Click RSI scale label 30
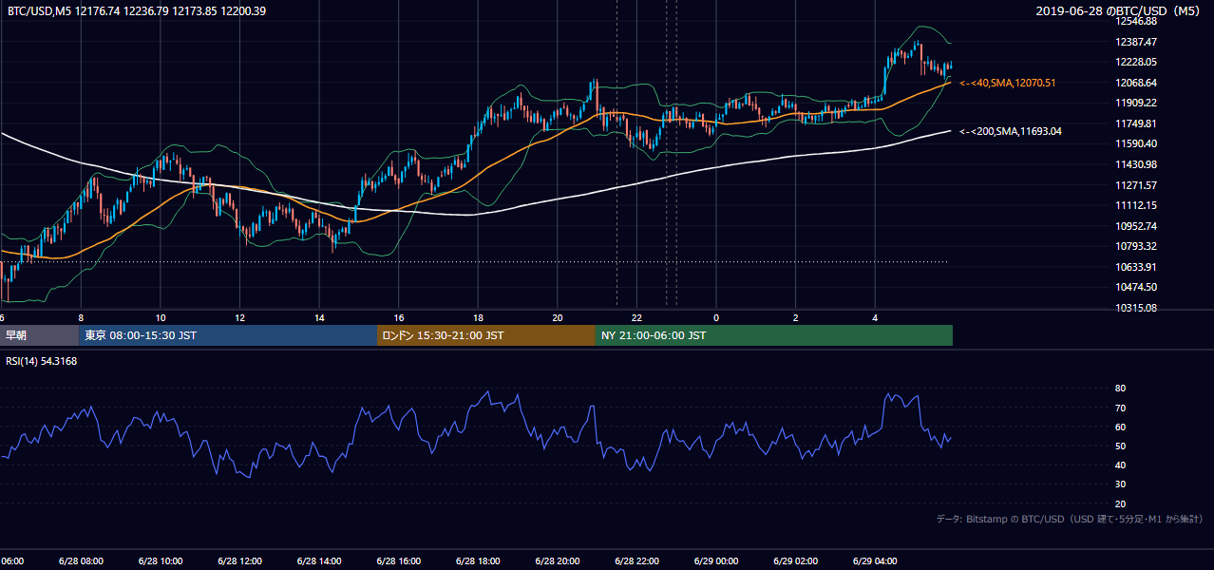 (x=1120, y=484)
